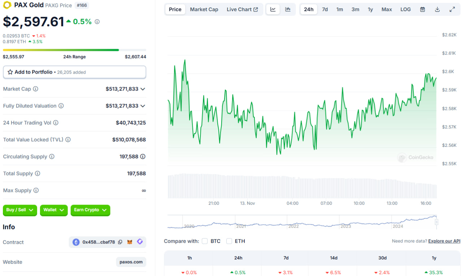Add token to MetaMask fox icon
Image resolution: width=462 pixels, height=276 pixels.
[x=130, y=242]
